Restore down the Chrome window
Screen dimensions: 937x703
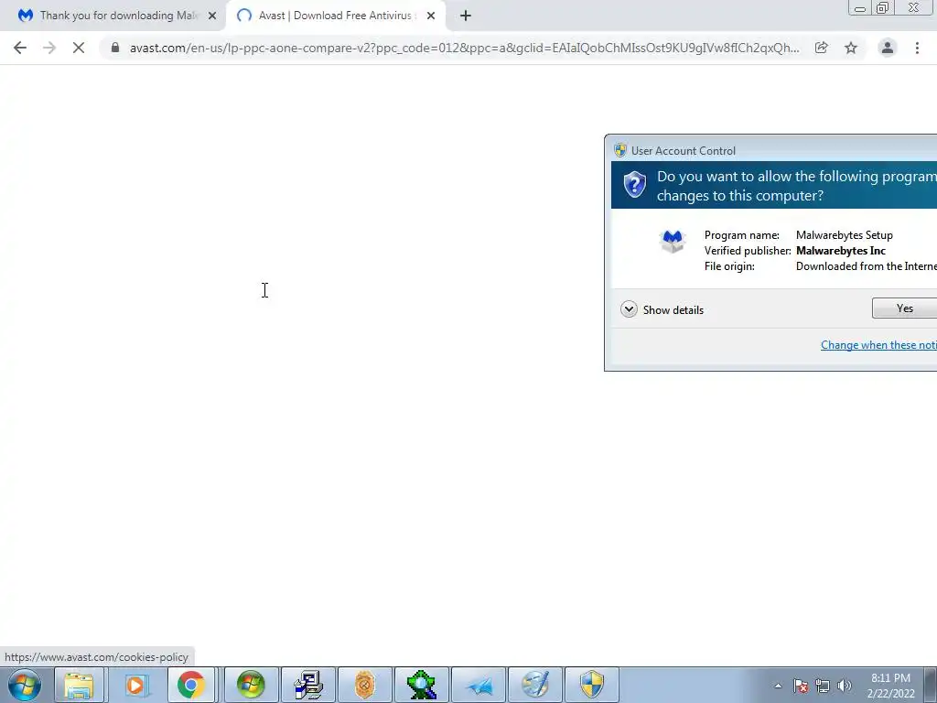point(883,7)
